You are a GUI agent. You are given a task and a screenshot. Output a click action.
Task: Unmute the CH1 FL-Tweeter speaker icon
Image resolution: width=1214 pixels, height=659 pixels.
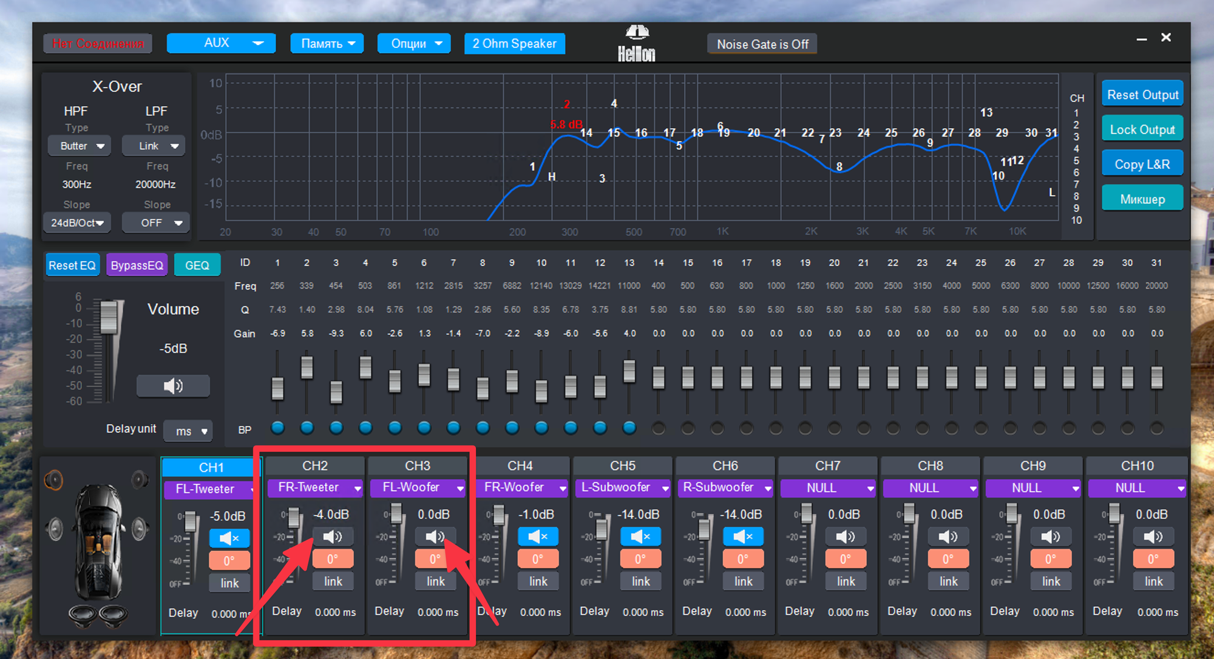[229, 538]
